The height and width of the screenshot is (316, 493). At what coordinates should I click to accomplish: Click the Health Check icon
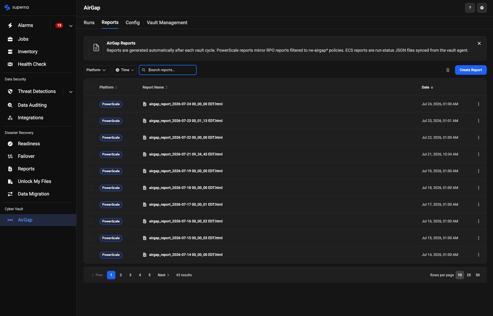(x=10, y=64)
